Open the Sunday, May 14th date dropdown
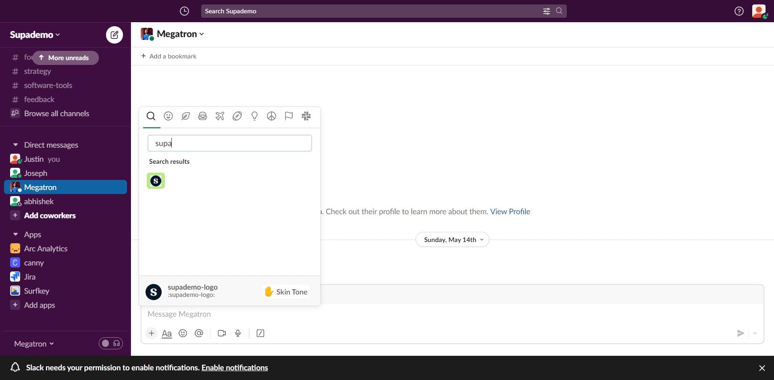774x380 pixels. click(x=452, y=239)
